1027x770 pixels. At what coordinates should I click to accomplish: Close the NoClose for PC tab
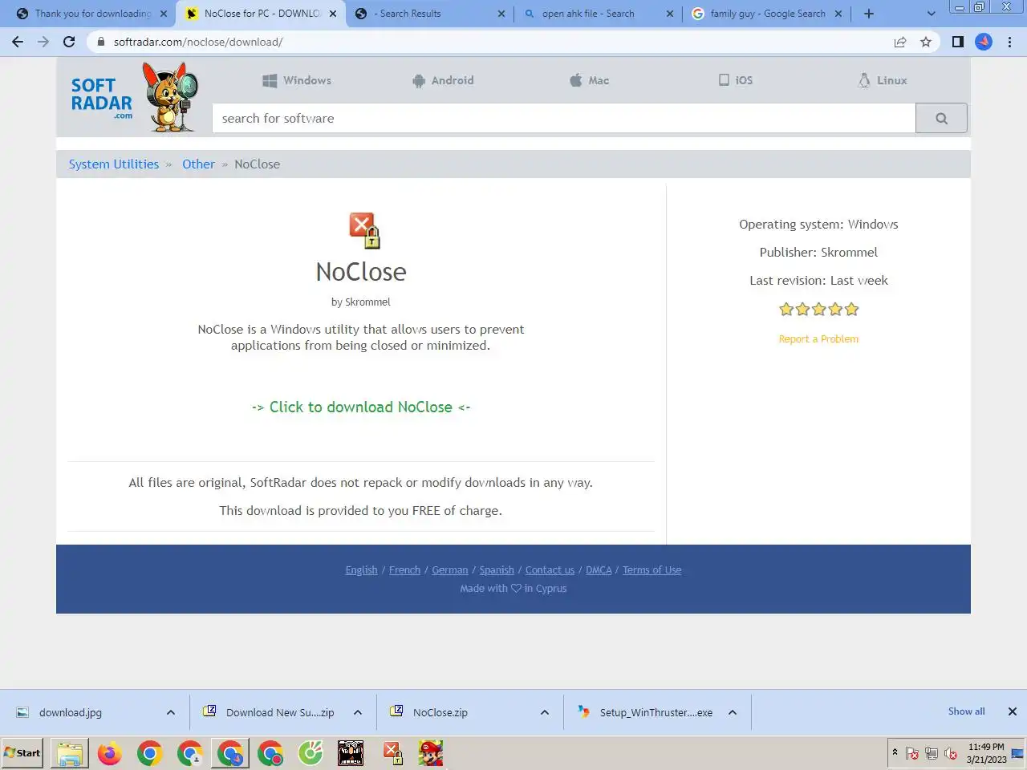tap(333, 14)
